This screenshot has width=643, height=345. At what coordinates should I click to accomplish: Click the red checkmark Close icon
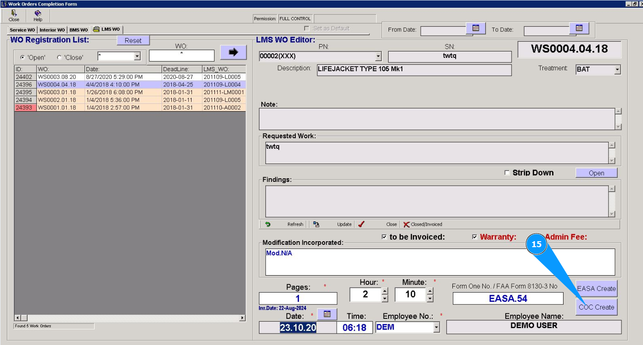point(361,224)
